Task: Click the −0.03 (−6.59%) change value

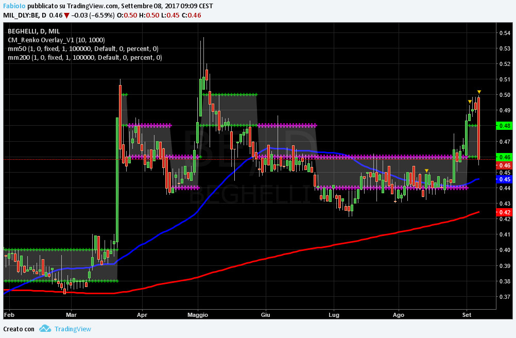Action: coord(93,15)
